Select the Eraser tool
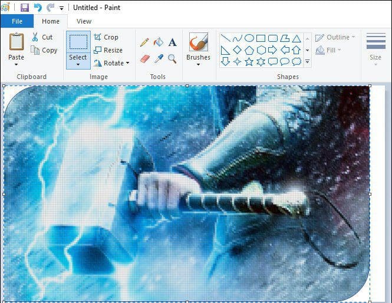Image resolution: width=392 pixels, height=303 pixels. click(x=145, y=59)
